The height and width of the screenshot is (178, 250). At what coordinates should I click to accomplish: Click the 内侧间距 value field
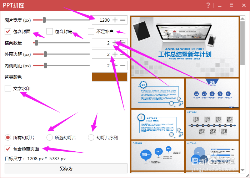(109, 66)
